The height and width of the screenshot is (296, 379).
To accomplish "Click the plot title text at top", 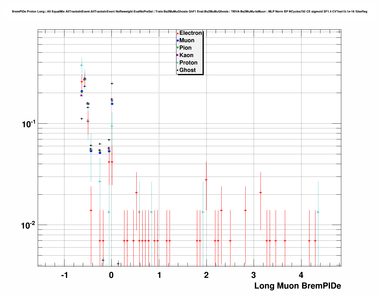I will click(190, 12).
